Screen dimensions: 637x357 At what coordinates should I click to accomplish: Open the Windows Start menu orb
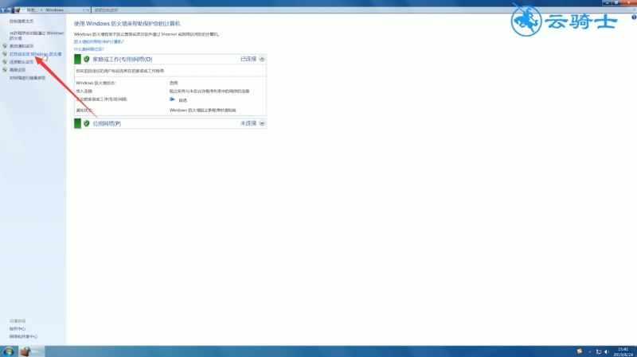point(9,351)
